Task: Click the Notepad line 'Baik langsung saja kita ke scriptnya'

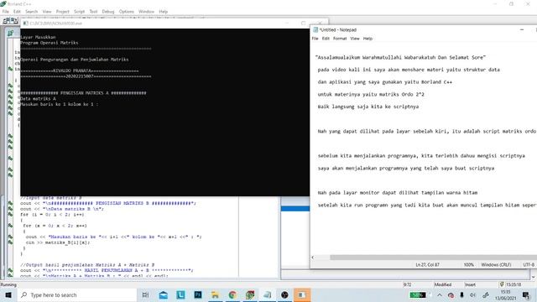Action: click(x=368, y=107)
